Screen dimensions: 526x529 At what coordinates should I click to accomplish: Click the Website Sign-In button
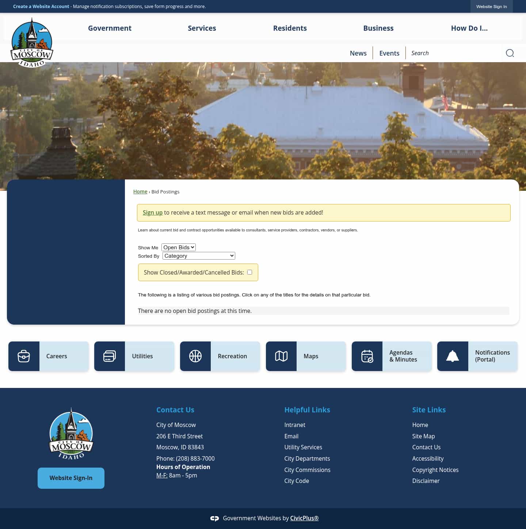[x=71, y=478]
